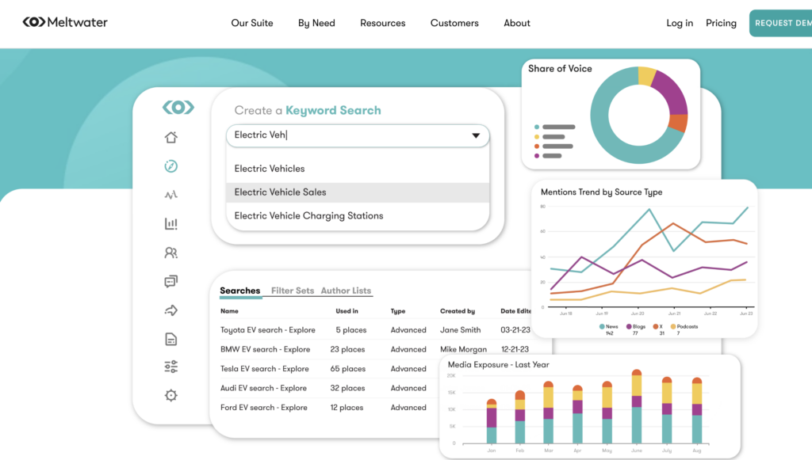Open the reports document sidebar icon

[x=171, y=339]
